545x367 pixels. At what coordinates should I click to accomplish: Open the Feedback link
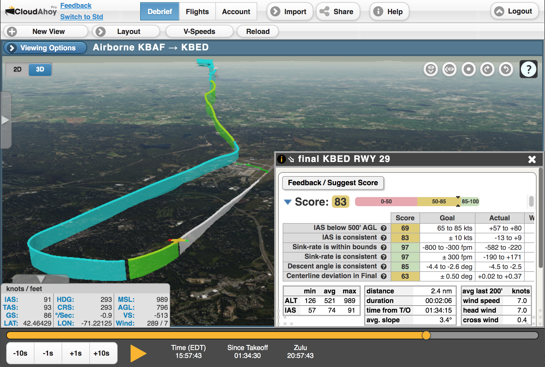pos(76,6)
